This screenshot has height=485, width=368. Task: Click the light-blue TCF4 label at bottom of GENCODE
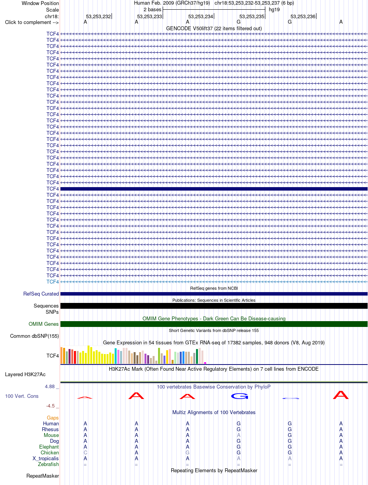coord(53,282)
